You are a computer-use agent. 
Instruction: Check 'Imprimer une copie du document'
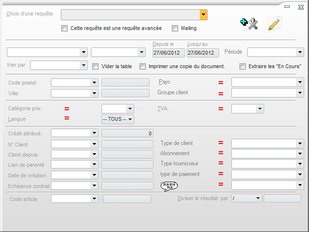coord(143,67)
